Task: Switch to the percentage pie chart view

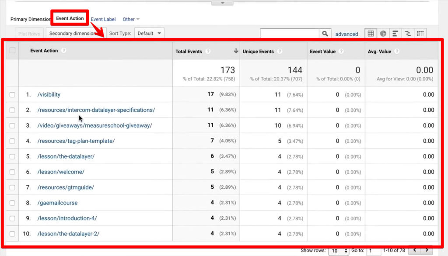Action: coord(383,33)
